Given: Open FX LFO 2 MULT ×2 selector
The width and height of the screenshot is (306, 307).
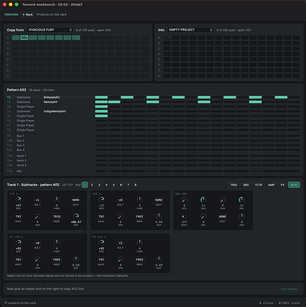Looking at the screenshot, I should 120,243.
